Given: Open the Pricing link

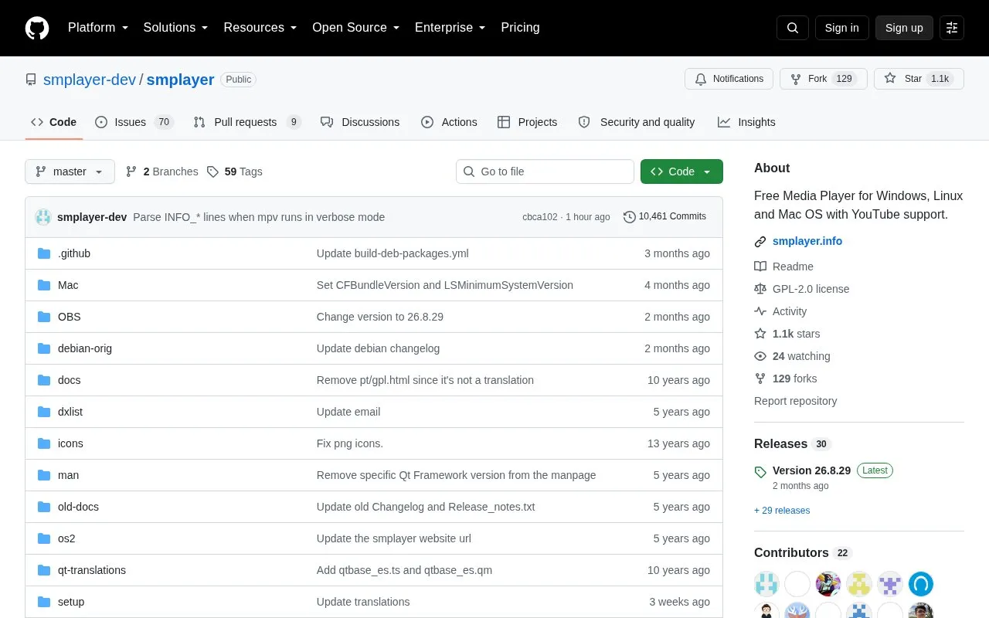Looking at the screenshot, I should (x=520, y=28).
